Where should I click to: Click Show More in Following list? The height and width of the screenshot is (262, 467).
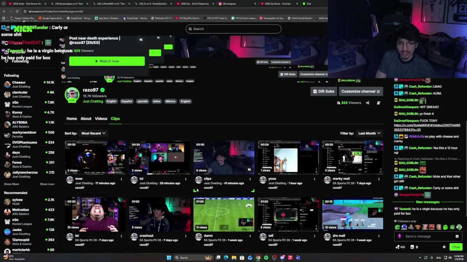point(11,184)
